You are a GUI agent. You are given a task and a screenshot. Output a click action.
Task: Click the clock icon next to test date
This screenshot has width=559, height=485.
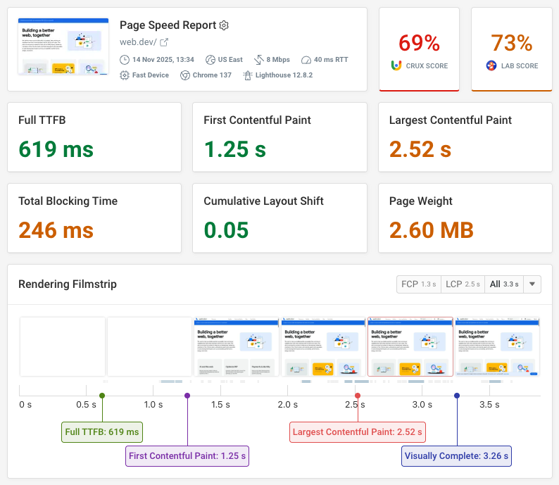tap(125, 60)
